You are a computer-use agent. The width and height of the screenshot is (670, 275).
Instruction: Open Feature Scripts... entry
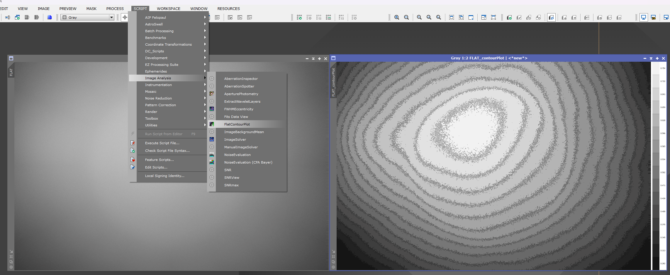click(x=159, y=160)
